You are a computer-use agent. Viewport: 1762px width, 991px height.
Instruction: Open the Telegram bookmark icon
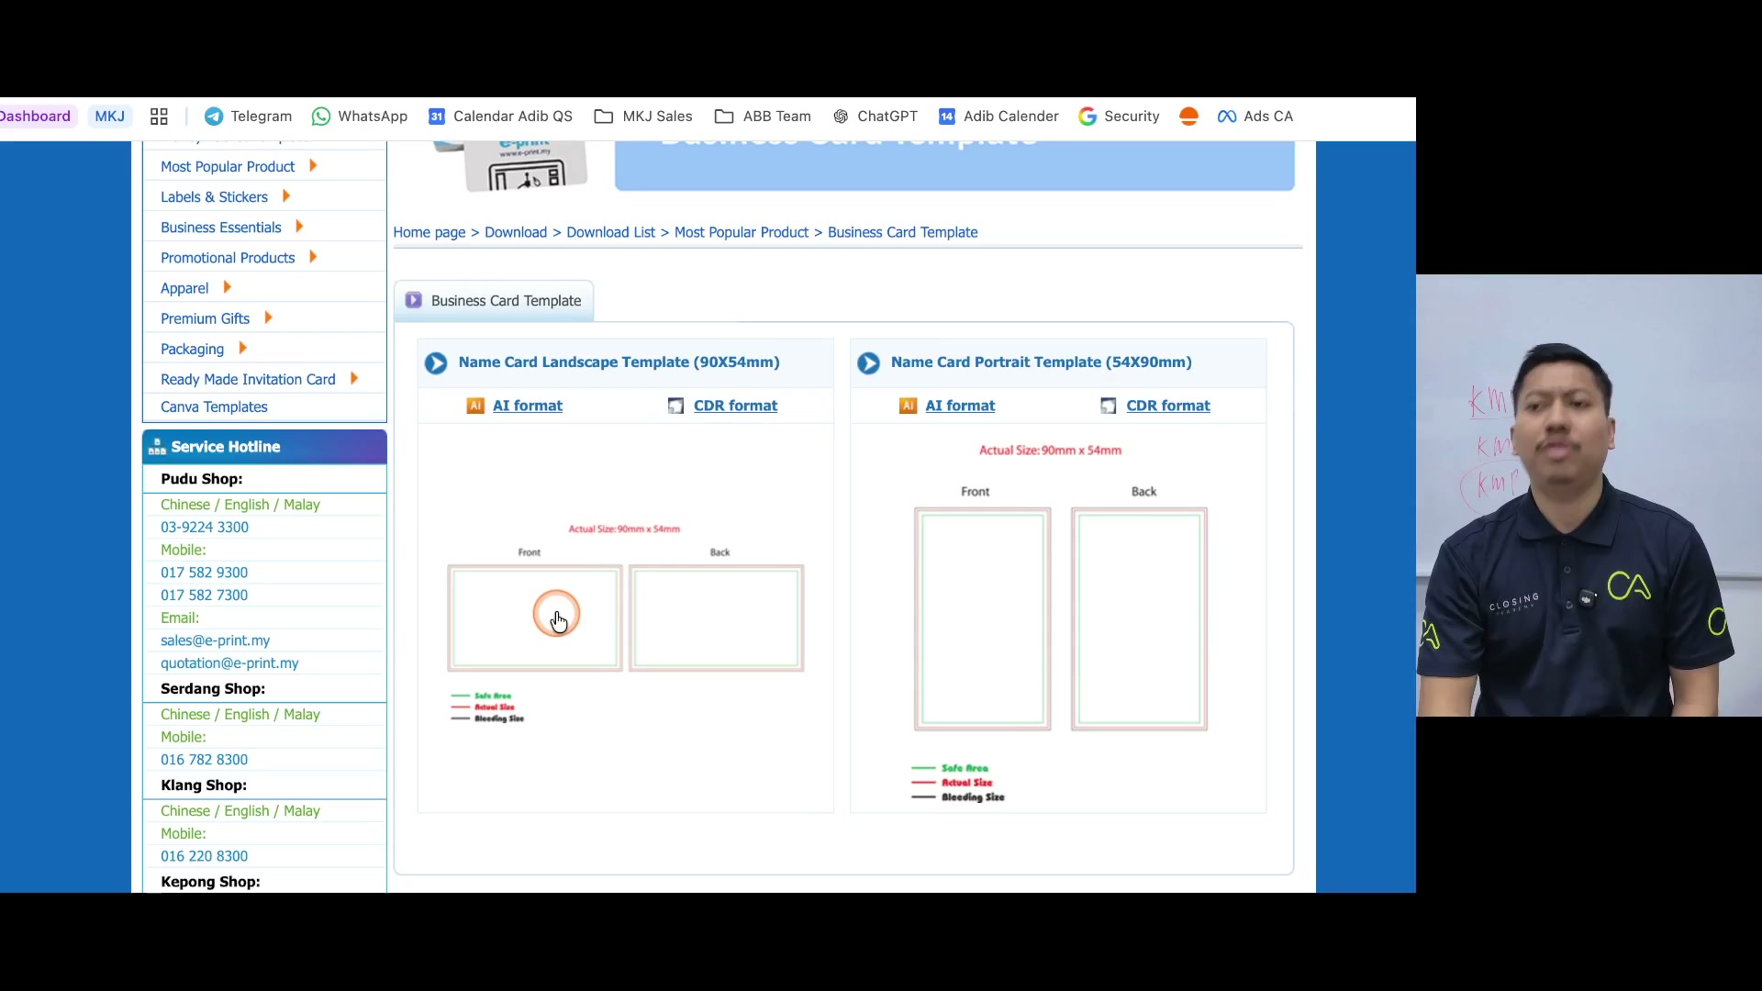pyautogui.click(x=213, y=117)
